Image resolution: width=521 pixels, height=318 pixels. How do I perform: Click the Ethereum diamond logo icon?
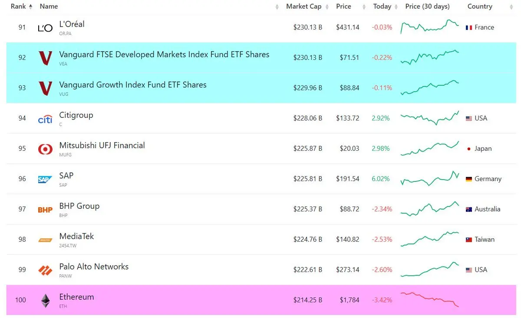coord(45,301)
